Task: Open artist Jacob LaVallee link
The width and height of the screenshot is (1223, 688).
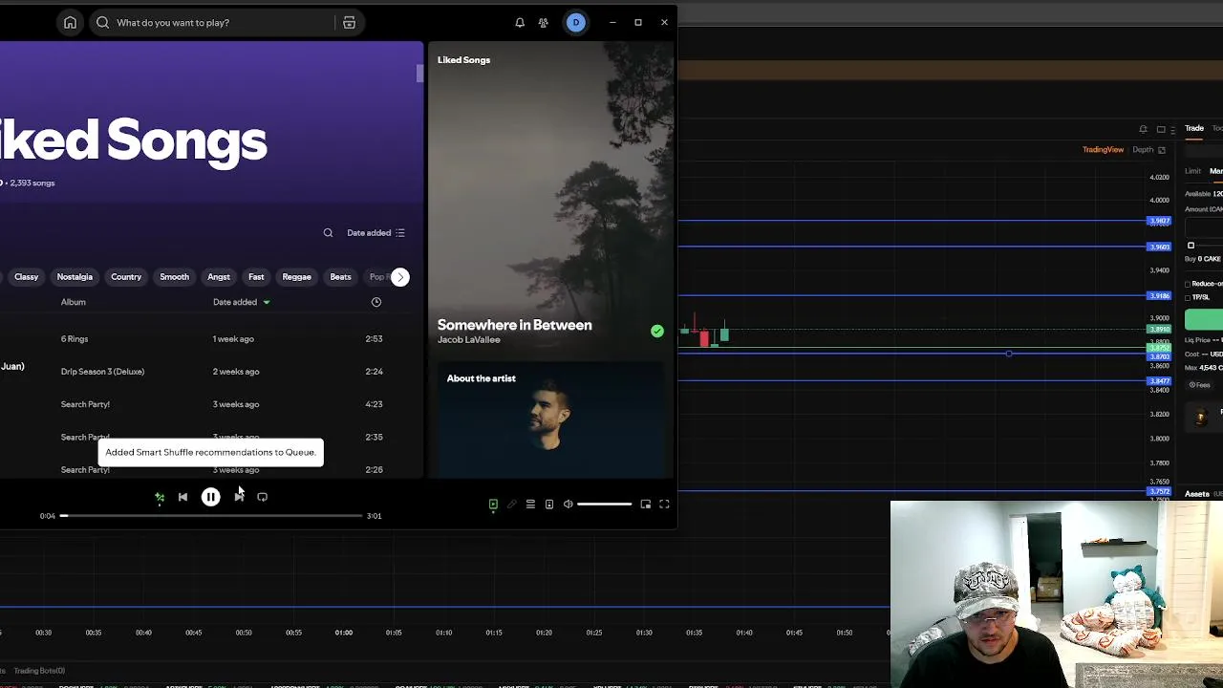Action: pos(468,340)
